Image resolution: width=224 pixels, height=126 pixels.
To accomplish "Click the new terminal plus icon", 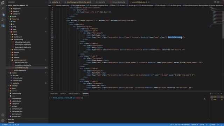I will point(211,93).
